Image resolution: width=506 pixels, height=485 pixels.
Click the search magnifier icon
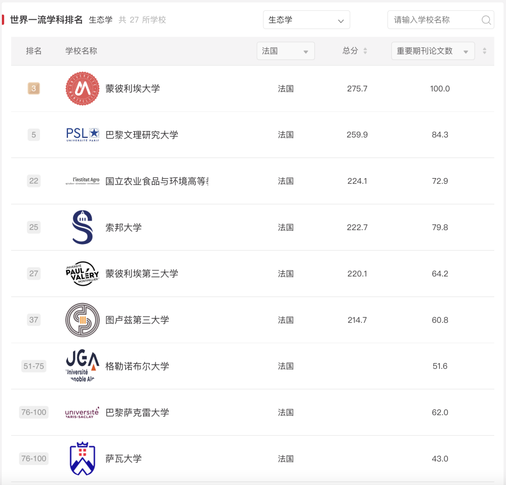pos(486,20)
